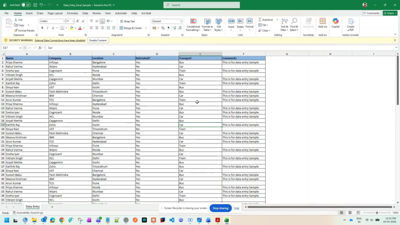Click the Undo arrow icon
Image resolution: width=400 pixels, height=225 pixels.
tap(41, 5)
